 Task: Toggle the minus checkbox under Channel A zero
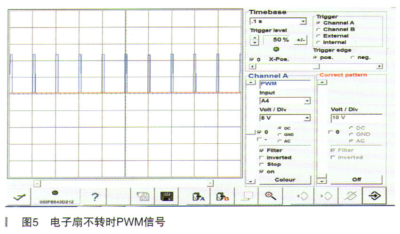tap(259, 139)
